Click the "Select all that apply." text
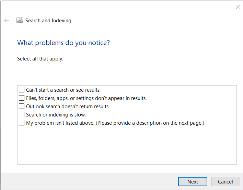 click(x=40, y=59)
